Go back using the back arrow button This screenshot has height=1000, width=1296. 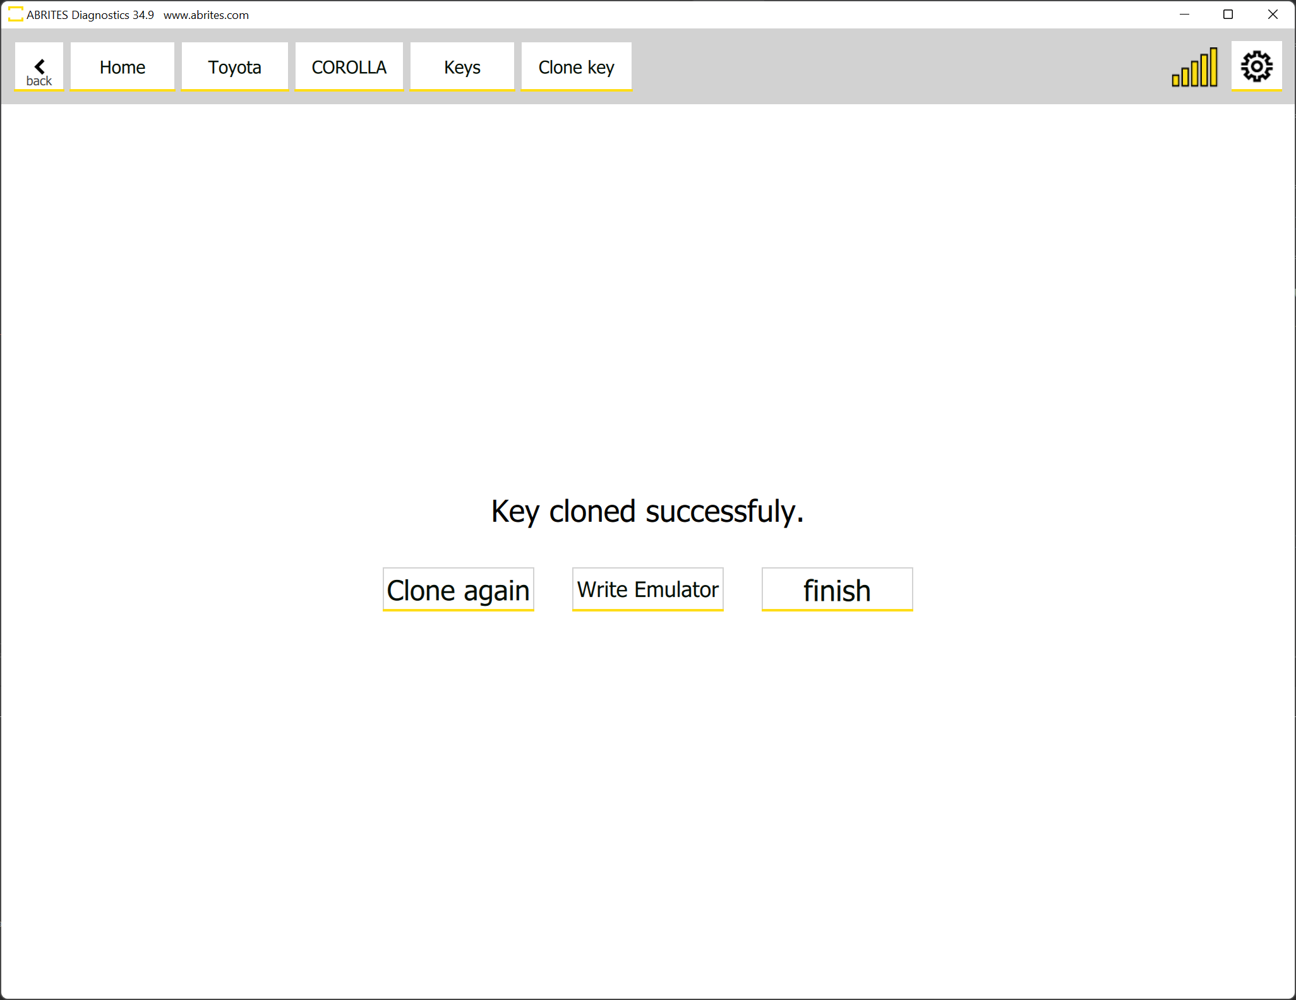click(x=39, y=67)
